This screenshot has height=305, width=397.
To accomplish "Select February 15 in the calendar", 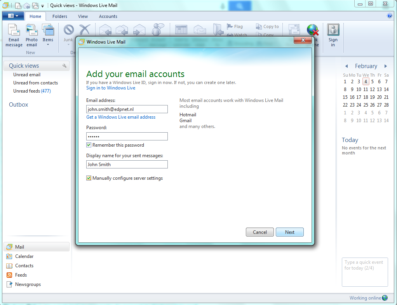I will (x=345, y=97).
